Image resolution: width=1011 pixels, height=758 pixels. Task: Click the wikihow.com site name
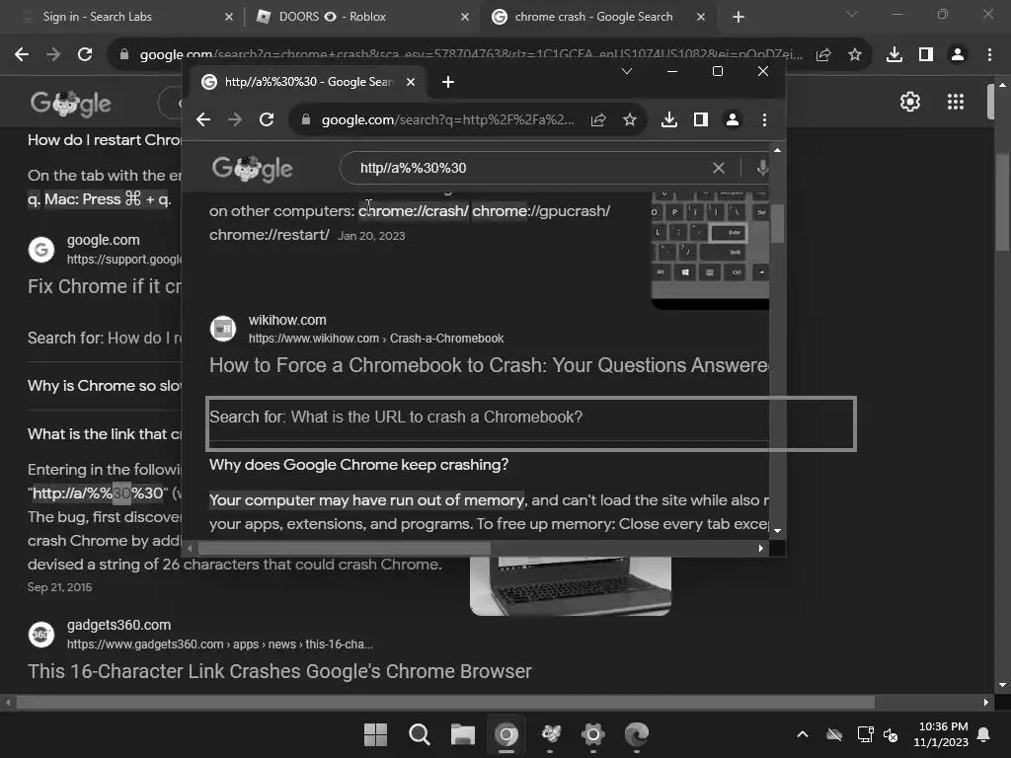pos(287,320)
